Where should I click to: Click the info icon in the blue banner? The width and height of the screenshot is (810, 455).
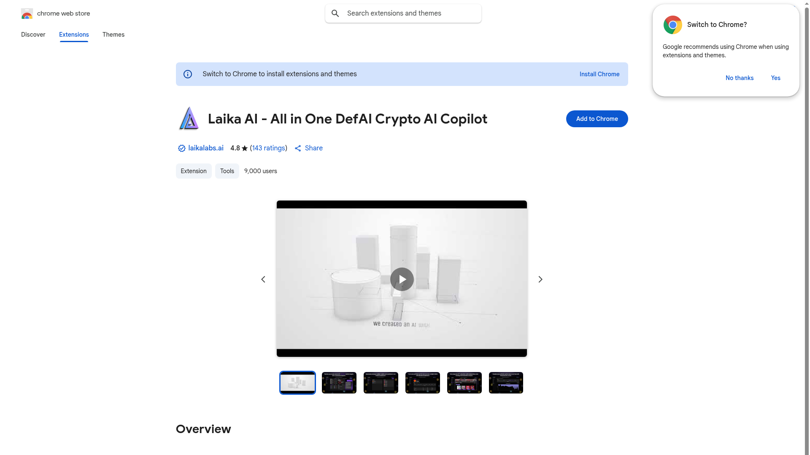[x=188, y=74]
